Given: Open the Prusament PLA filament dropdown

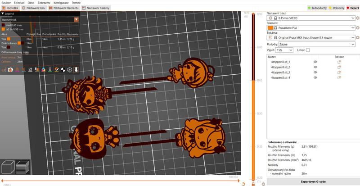Looking at the screenshot, I should click(311, 28).
